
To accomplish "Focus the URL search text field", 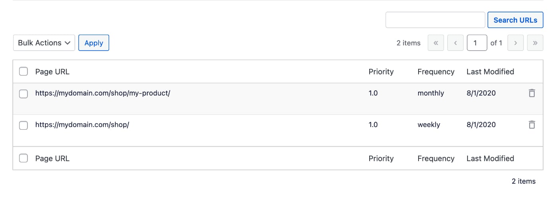I will [x=435, y=20].
